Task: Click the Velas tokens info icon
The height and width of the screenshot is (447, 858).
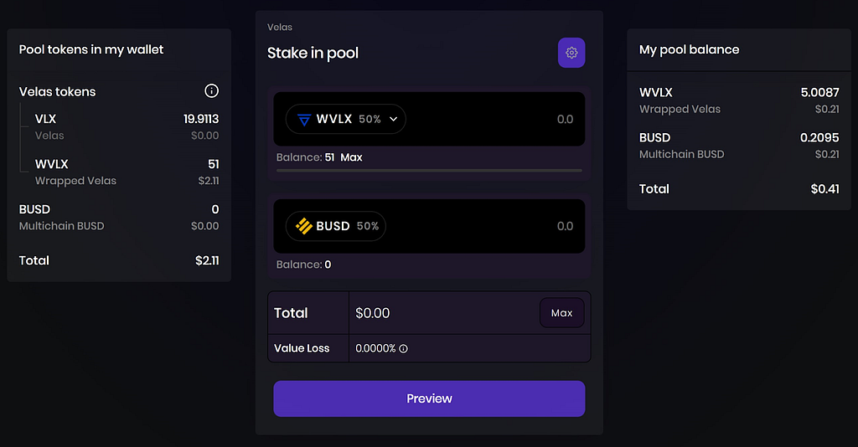Action: point(212,91)
